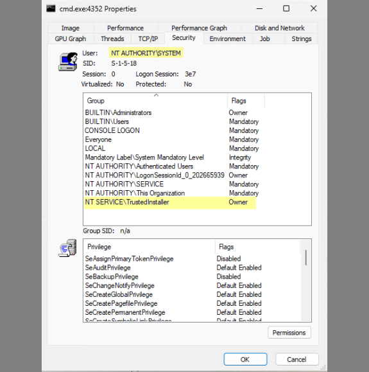Maximize the Properties window
Screen dimensions: 369x372
[x=286, y=9]
